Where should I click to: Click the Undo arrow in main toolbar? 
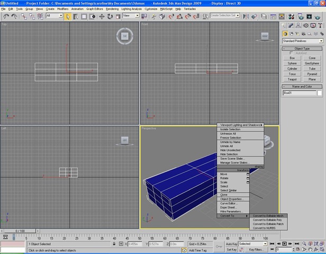tap(6, 16)
